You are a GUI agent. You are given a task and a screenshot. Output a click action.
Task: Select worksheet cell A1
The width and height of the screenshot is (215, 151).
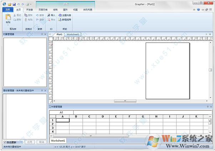click(63, 120)
